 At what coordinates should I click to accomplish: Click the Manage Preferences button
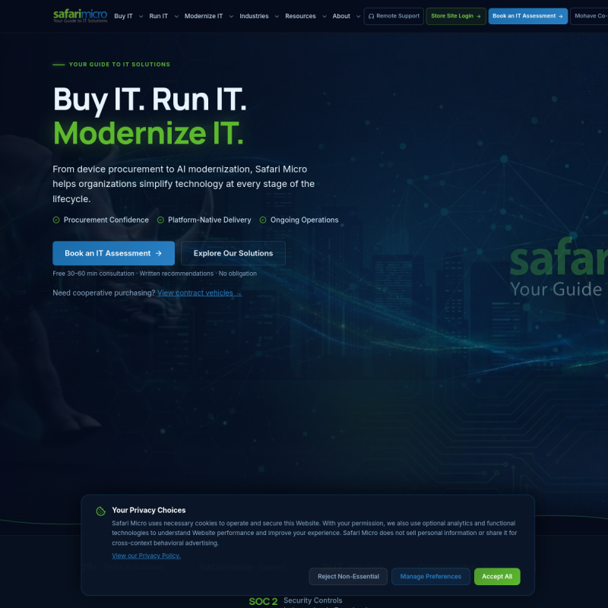click(431, 577)
